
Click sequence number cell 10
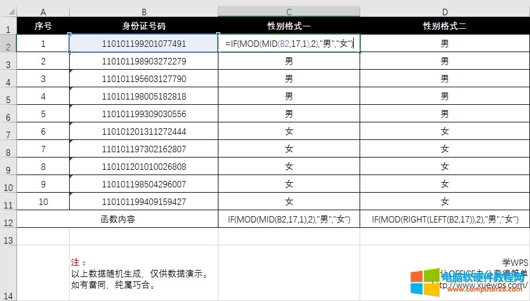tap(43, 201)
